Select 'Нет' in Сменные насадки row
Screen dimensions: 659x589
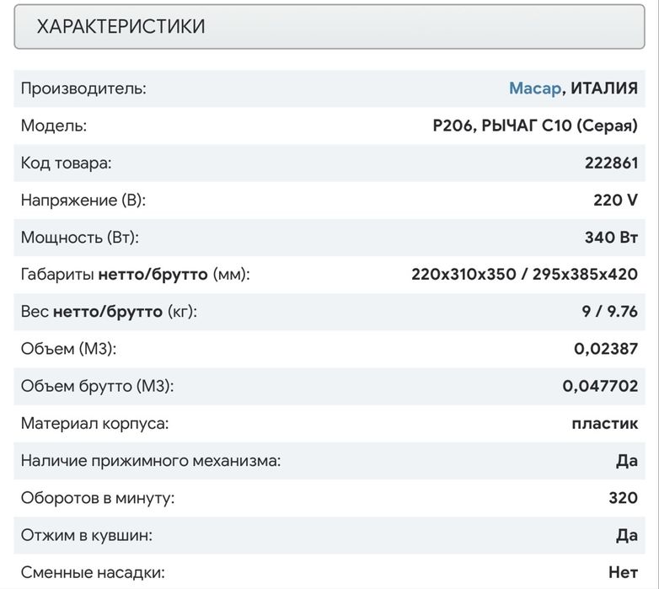click(x=624, y=572)
